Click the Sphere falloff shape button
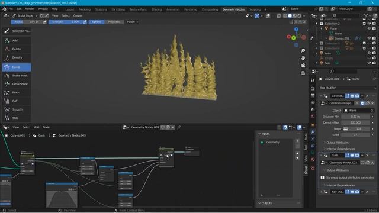The width and height of the screenshot is (379, 213). tap(97, 22)
